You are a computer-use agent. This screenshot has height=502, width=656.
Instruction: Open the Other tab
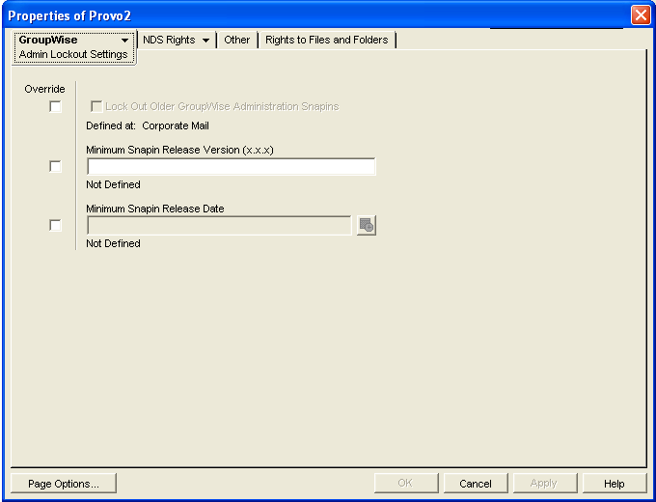click(236, 40)
